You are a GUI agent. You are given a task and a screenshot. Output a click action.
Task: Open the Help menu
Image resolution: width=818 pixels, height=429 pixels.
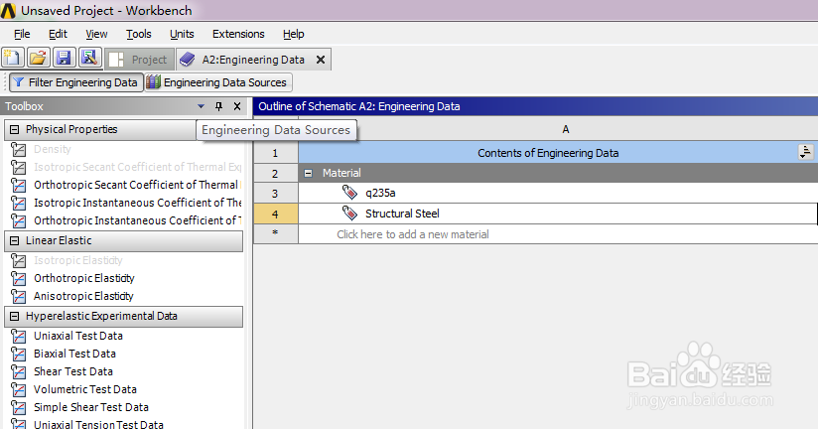pyautogui.click(x=294, y=34)
